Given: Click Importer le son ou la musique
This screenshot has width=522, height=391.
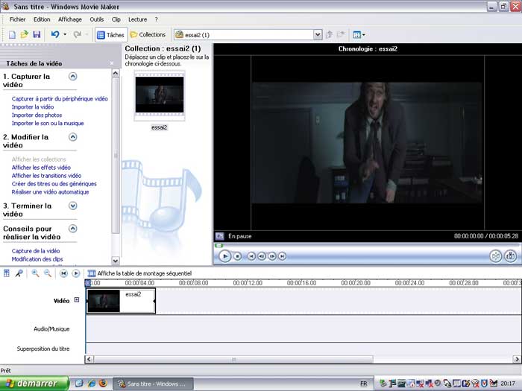Looking at the screenshot, I should click(48, 123).
